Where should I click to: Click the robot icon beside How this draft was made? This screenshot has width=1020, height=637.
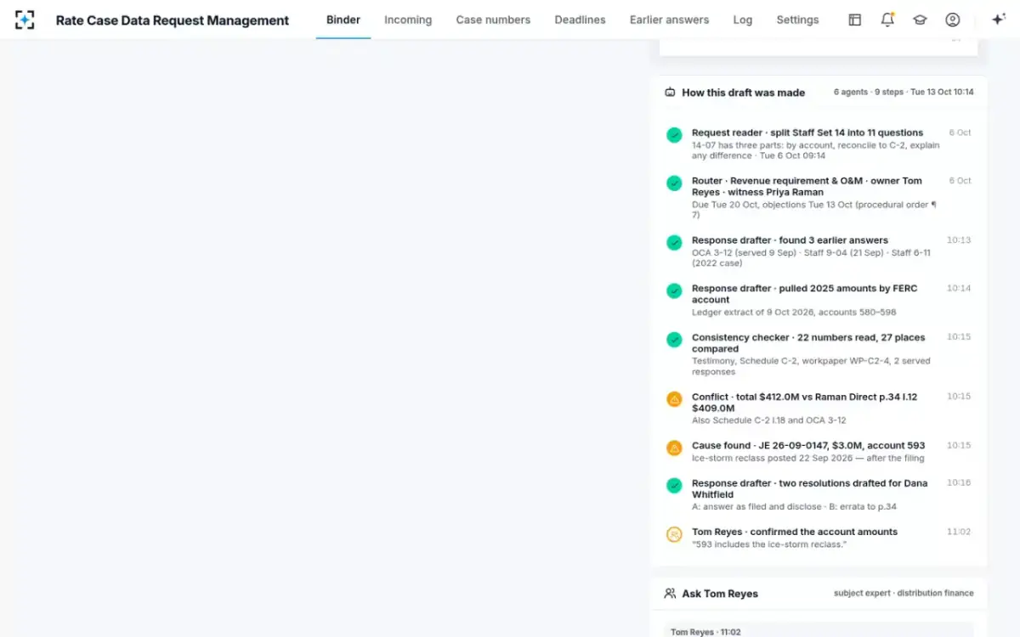tap(670, 93)
